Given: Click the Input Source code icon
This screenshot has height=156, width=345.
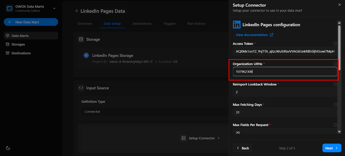Looking at the screenshot, I should (x=81, y=88).
